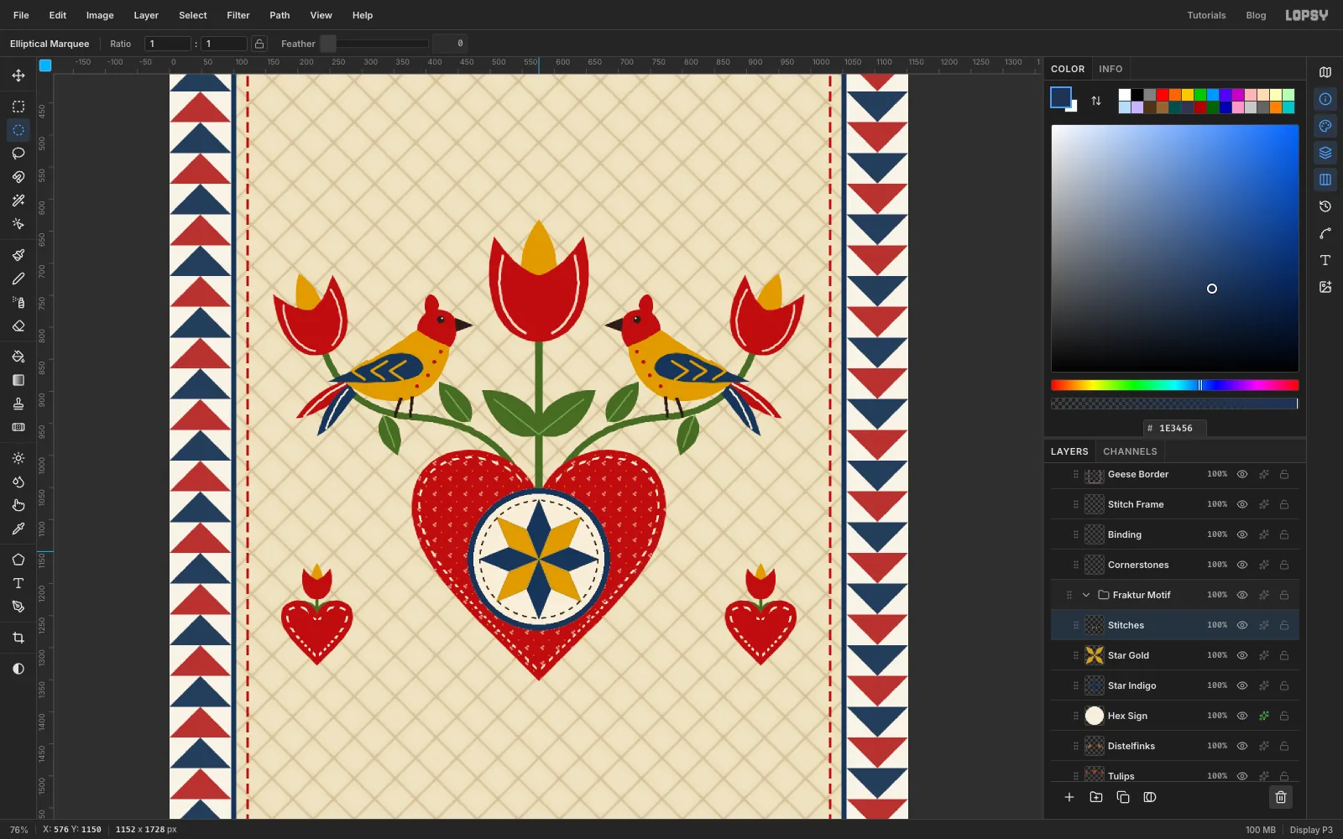The image size is (1343, 839).
Task: Select the Distelfinks layer
Action: point(1175,746)
